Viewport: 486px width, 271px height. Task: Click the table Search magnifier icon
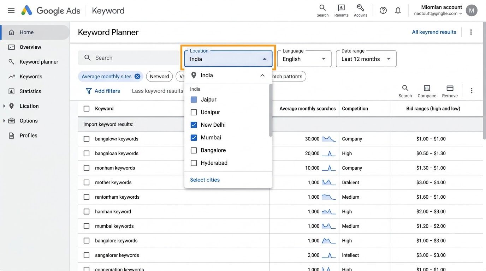tap(405, 91)
